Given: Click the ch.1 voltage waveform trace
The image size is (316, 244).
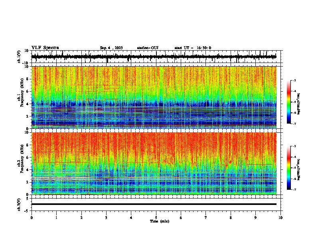Looking at the screenshot, I should coord(154,57).
